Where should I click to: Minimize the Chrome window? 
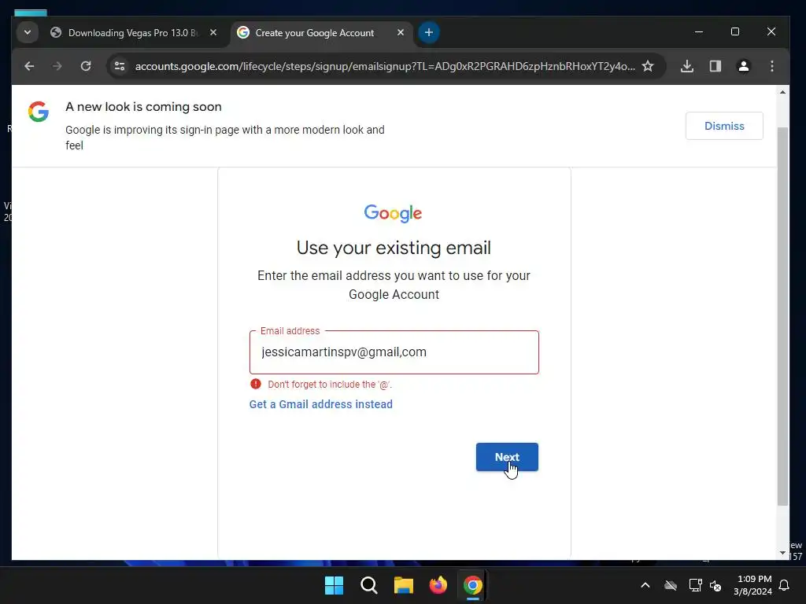click(x=699, y=31)
